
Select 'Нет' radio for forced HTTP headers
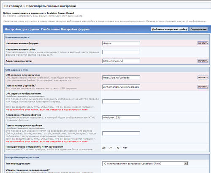coord(118,148)
